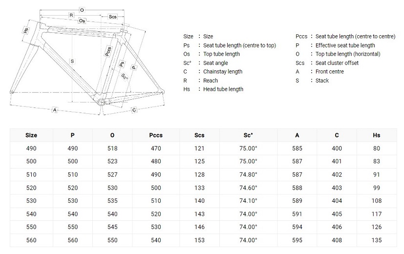This screenshot has width=404, height=254.
Task: Click the 'Stack' legend entry
Action: (322, 81)
